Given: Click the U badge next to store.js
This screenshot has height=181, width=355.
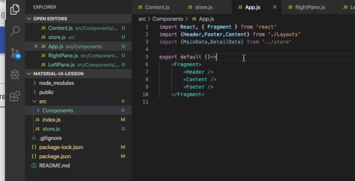Looking at the screenshot, I should point(123,129).
